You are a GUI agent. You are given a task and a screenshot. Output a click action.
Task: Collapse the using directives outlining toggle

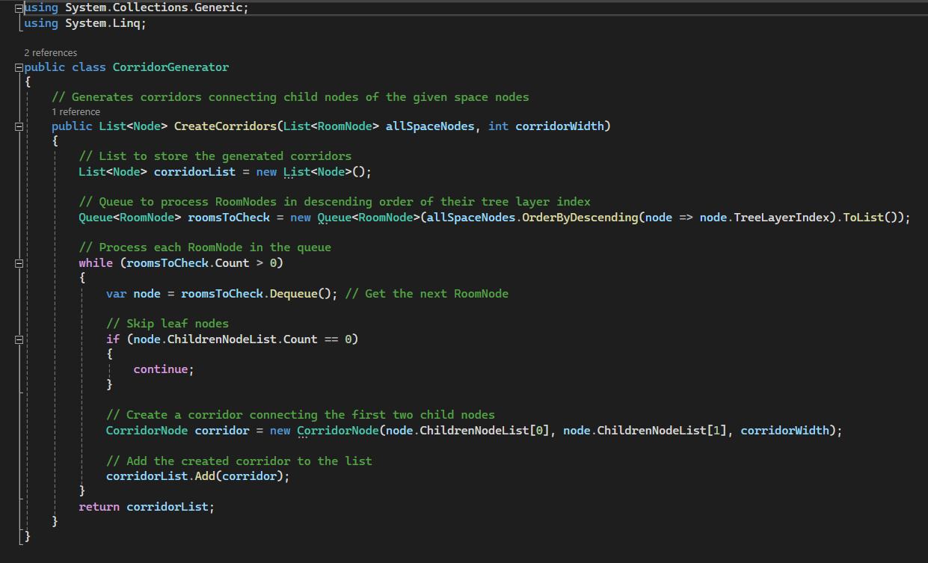tap(18, 7)
